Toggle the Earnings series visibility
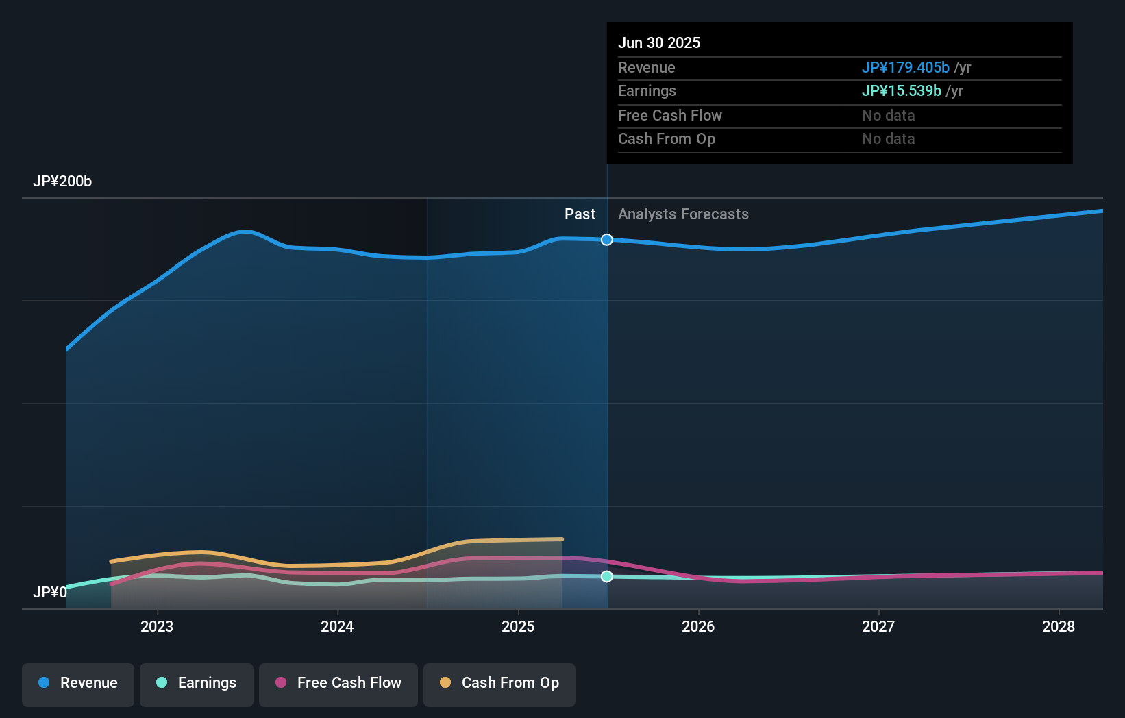Image resolution: width=1125 pixels, height=718 pixels. click(197, 683)
